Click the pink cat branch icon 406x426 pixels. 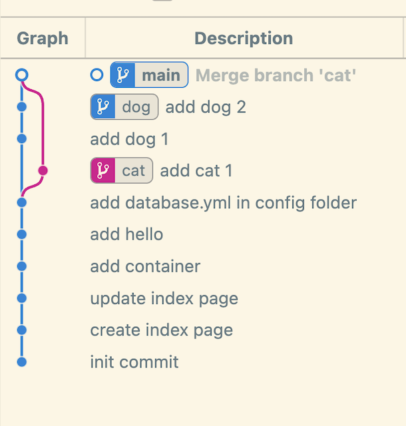pyautogui.click(x=103, y=171)
